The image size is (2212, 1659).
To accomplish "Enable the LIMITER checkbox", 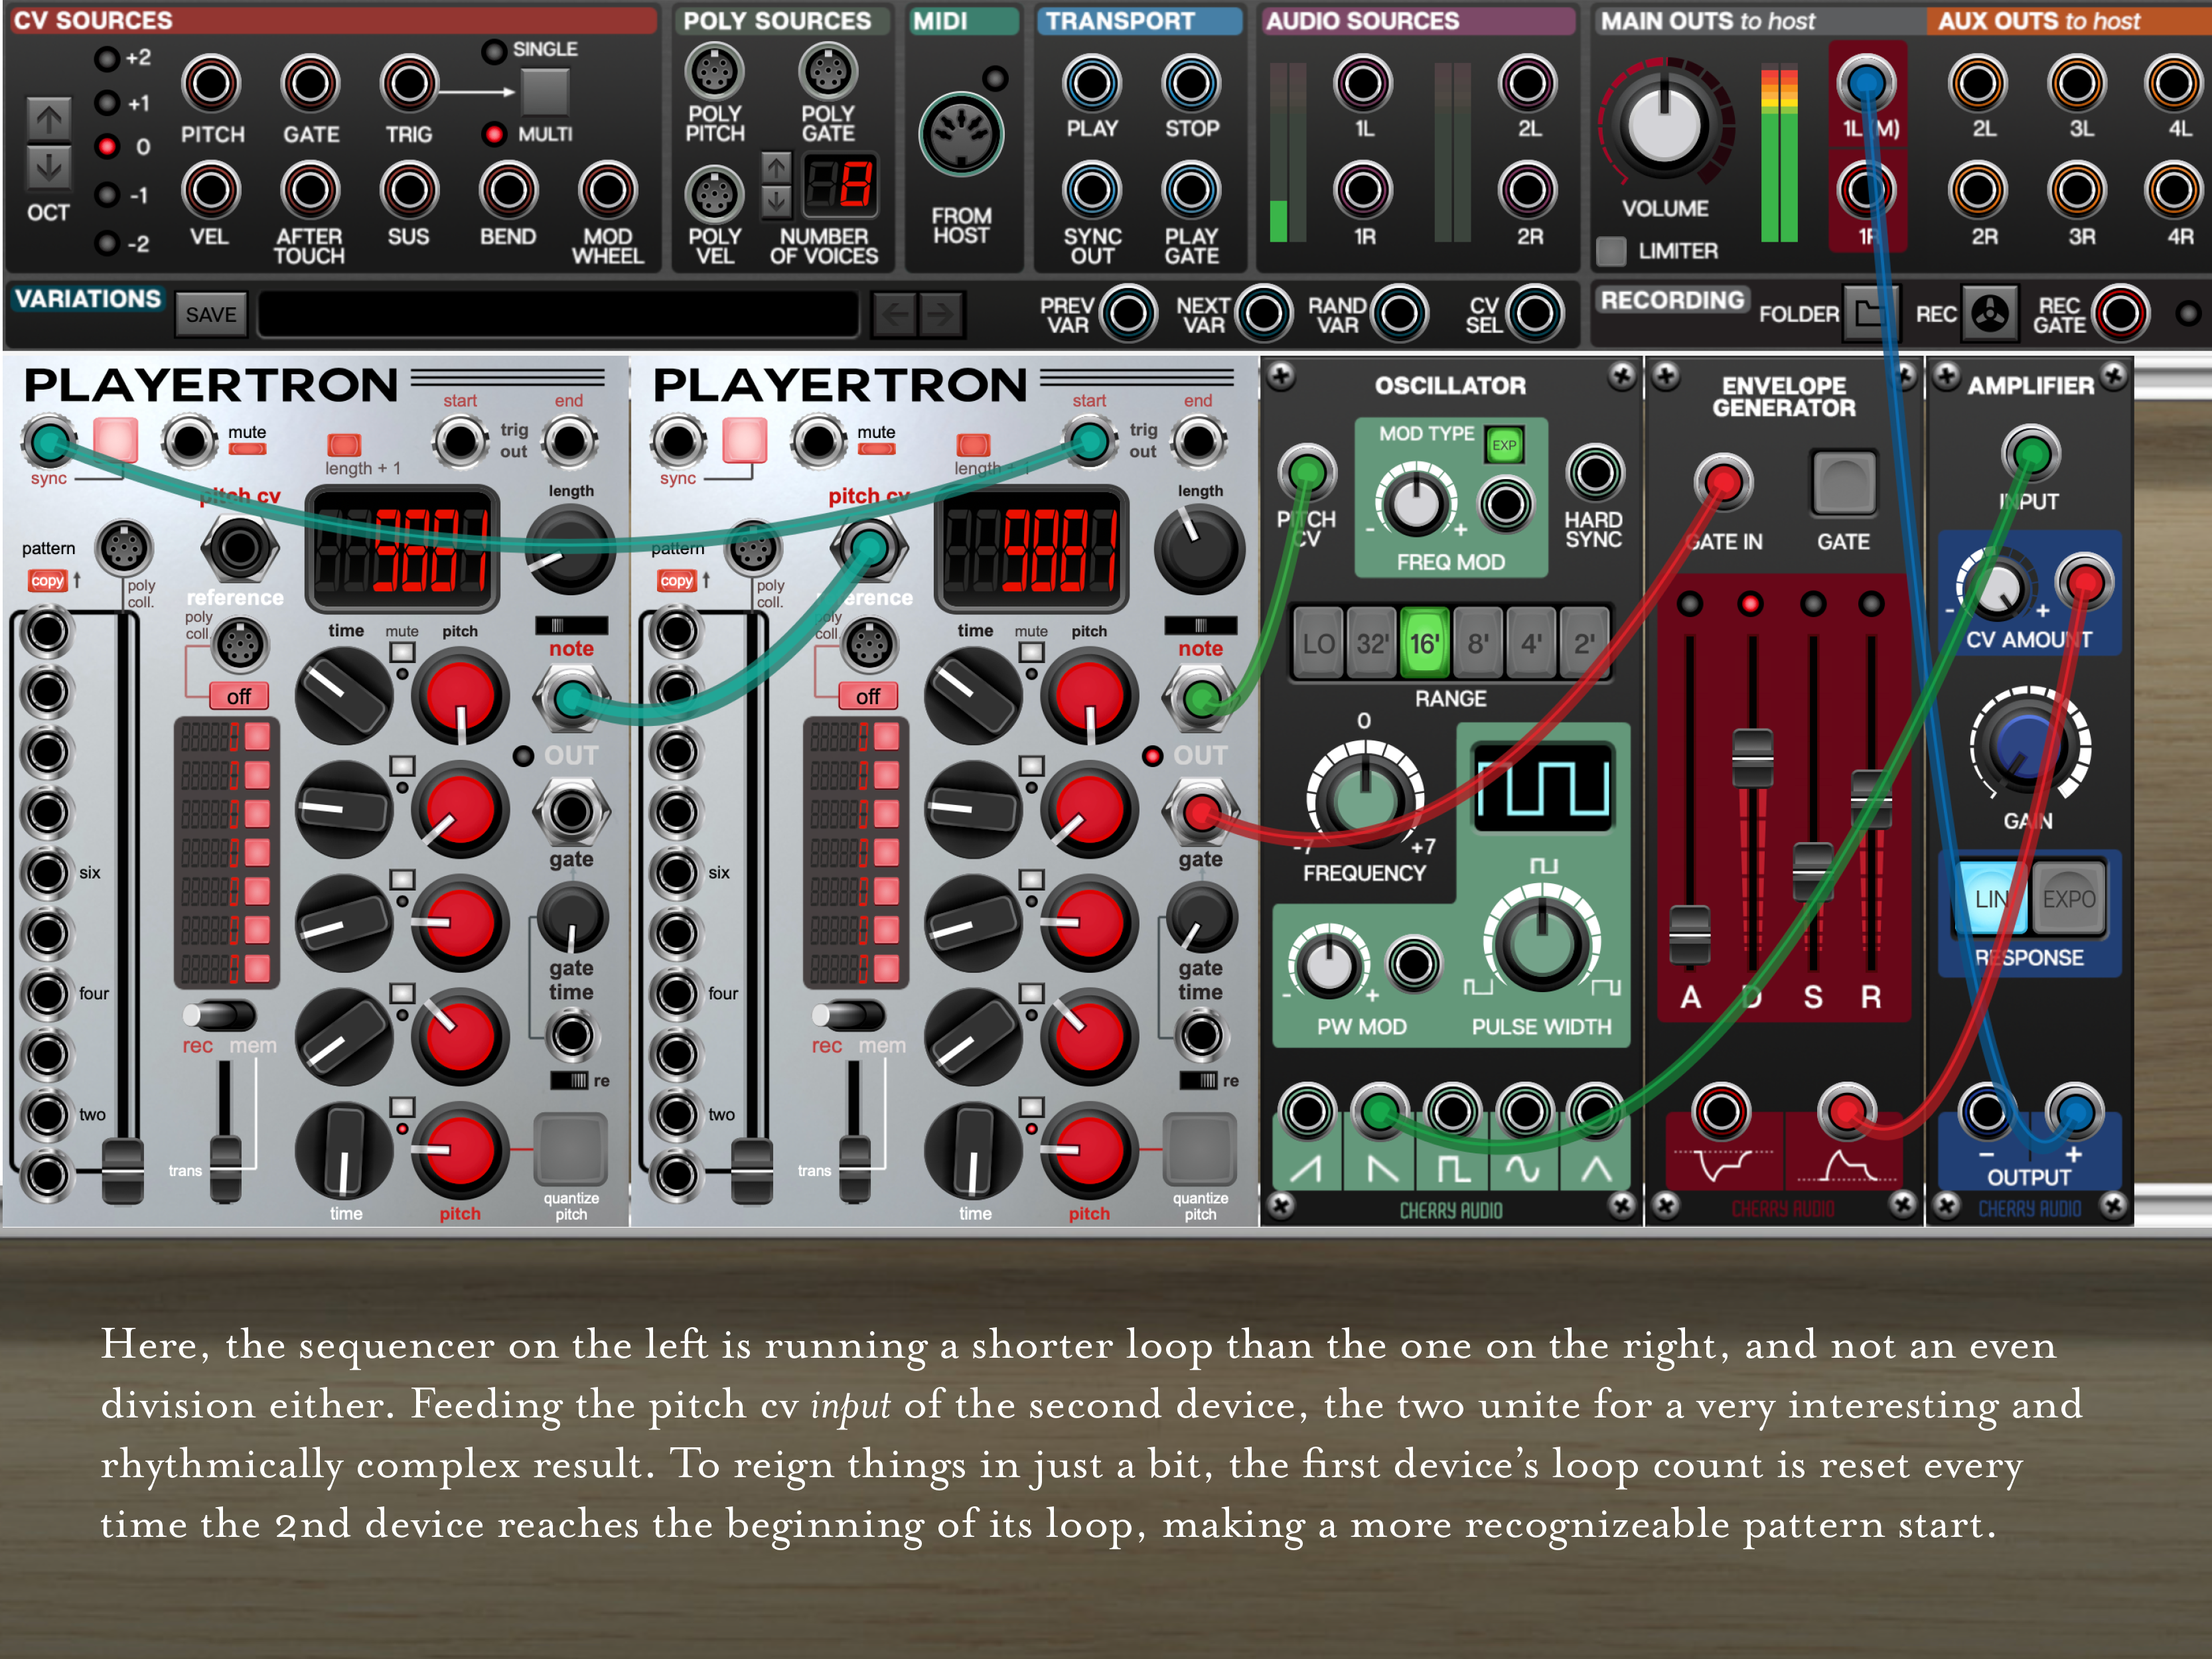I will (x=1611, y=251).
